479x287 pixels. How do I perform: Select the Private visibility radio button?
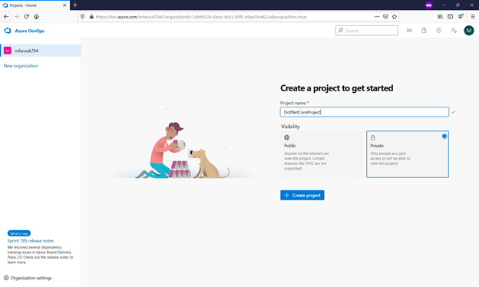444,136
